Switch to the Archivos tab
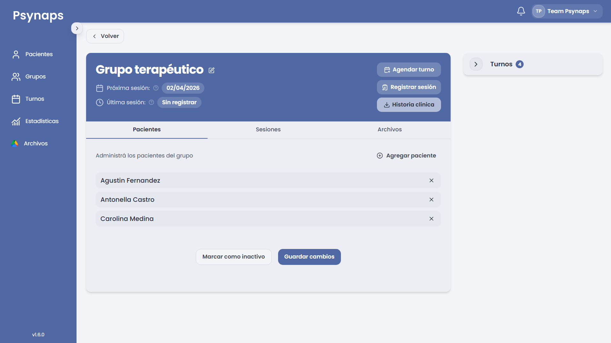The height and width of the screenshot is (343, 611). coord(390,129)
